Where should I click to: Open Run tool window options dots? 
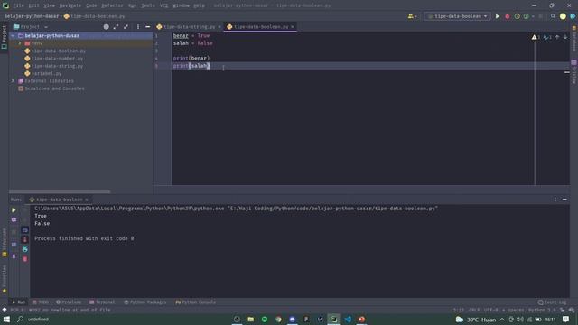pos(555,200)
